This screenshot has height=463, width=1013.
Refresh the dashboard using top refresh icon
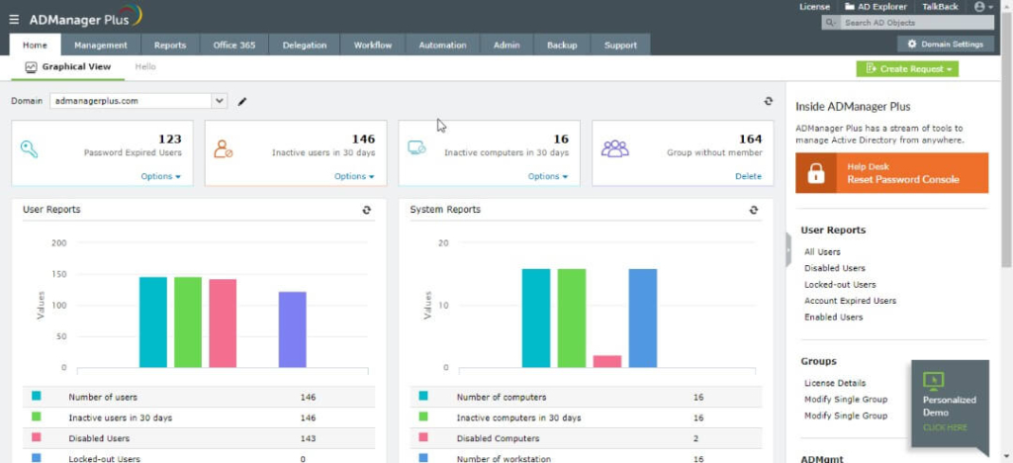pyautogui.click(x=768, y=101)
